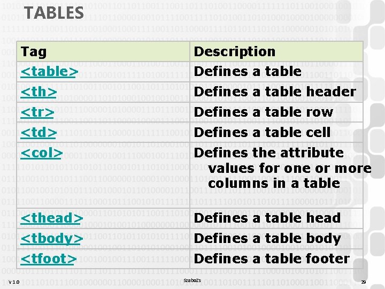This screenshot has width=385, height=289.
Task: Click the <tbody> tag link
Action: click(51, 239)
